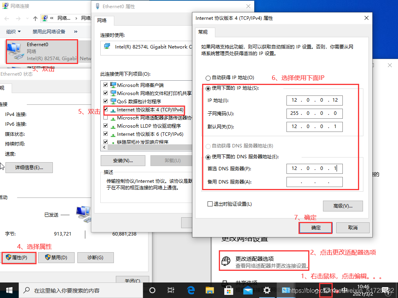Click the 取消 button in IPv4 dialog
398x298 pixels.
click(x=353, y=228)
